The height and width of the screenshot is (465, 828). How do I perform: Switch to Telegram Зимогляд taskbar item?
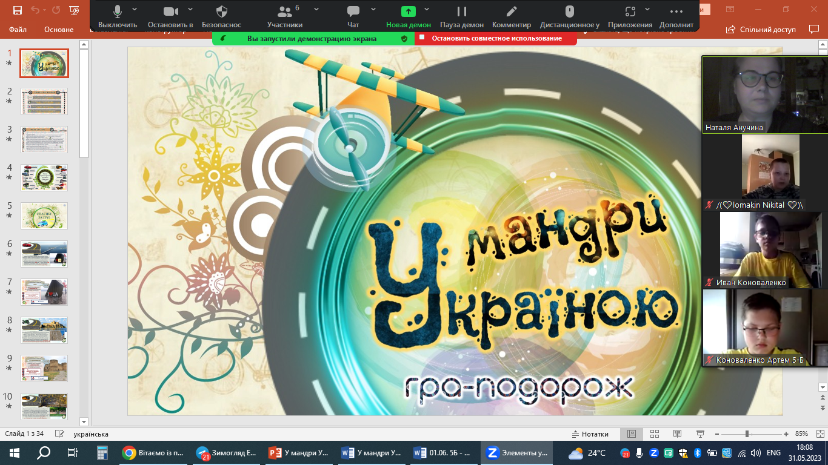point(227,452)
